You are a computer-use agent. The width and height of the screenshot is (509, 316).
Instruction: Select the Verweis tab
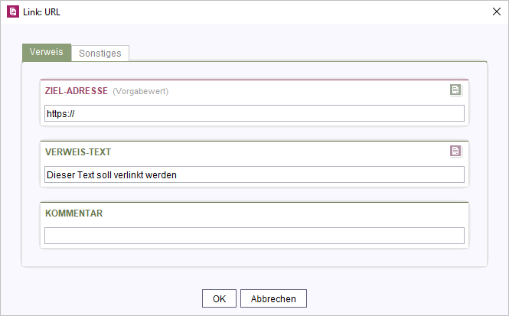tap(47, 52)
